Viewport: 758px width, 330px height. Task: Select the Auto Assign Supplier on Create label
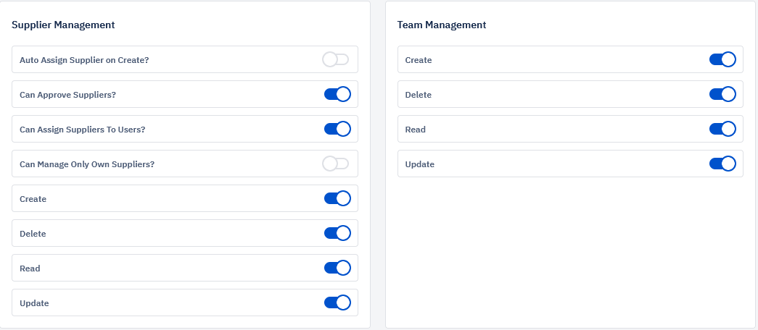(x=84, y=60)
